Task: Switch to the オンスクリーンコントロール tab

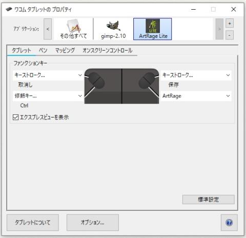Action: pyautogui.click(x=108, y=51)
